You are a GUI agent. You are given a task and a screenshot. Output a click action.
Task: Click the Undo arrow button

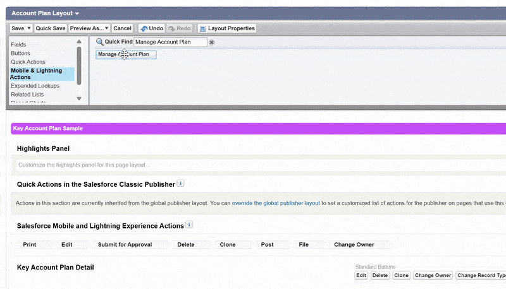[x=152, y=28]
